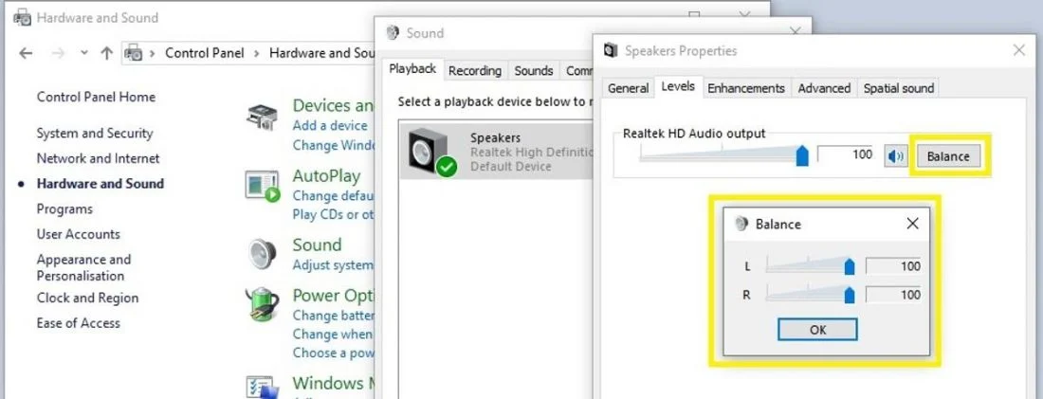This screenshot has width=1043, height=399.
Task: Click the Windows Mobility Center icon
Action: tap(262, 389)
